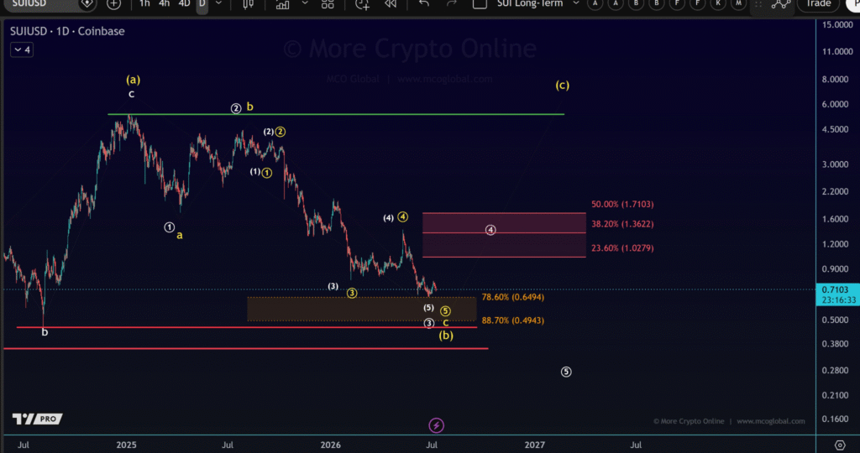860x453 pixels.
Task: Grab the dotted drag handle of floating toolbar
Action: tap(758, 4)
